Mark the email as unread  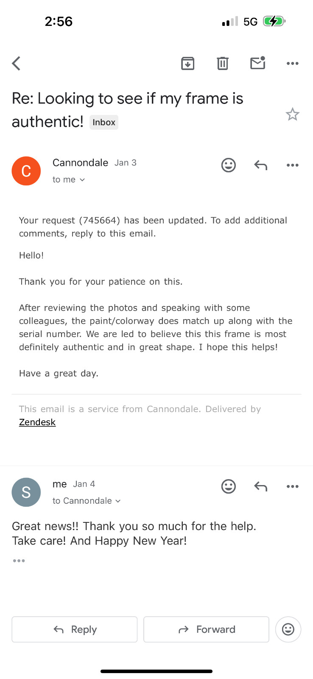[x=257, y=63]
